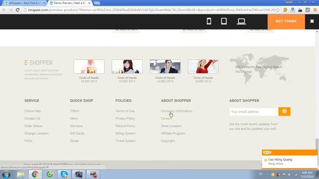Open the green Coc Coc taskbar icon
Image resolution: width=319 pixels, height=179 pixels.
pyautogui.click(x=50, y=175)
